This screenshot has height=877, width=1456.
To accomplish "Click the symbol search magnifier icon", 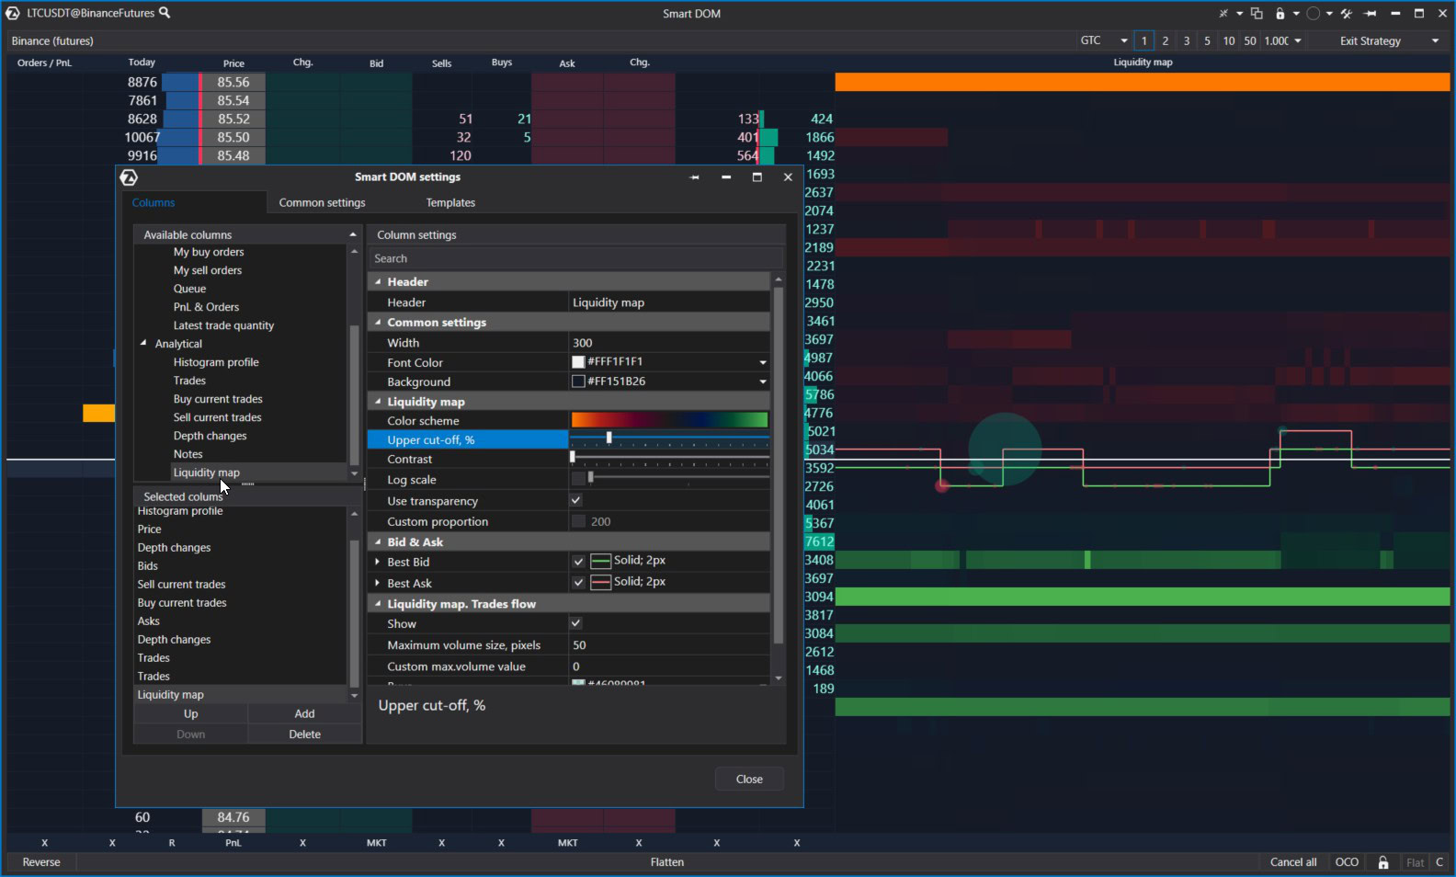I will point(165,13).
